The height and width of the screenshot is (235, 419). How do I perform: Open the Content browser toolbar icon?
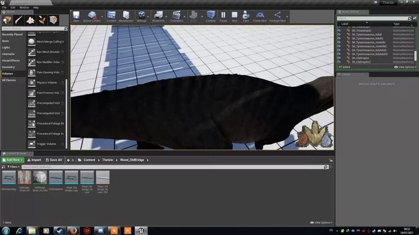111,16
